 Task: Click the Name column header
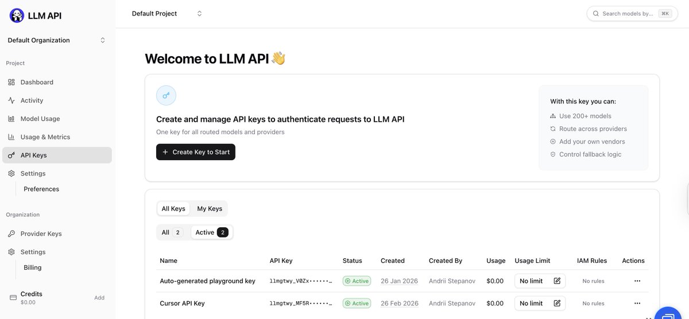(x=168, y=260)
